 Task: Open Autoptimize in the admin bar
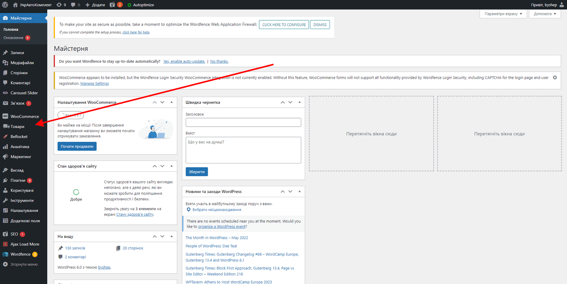click(x=141, y=5)
